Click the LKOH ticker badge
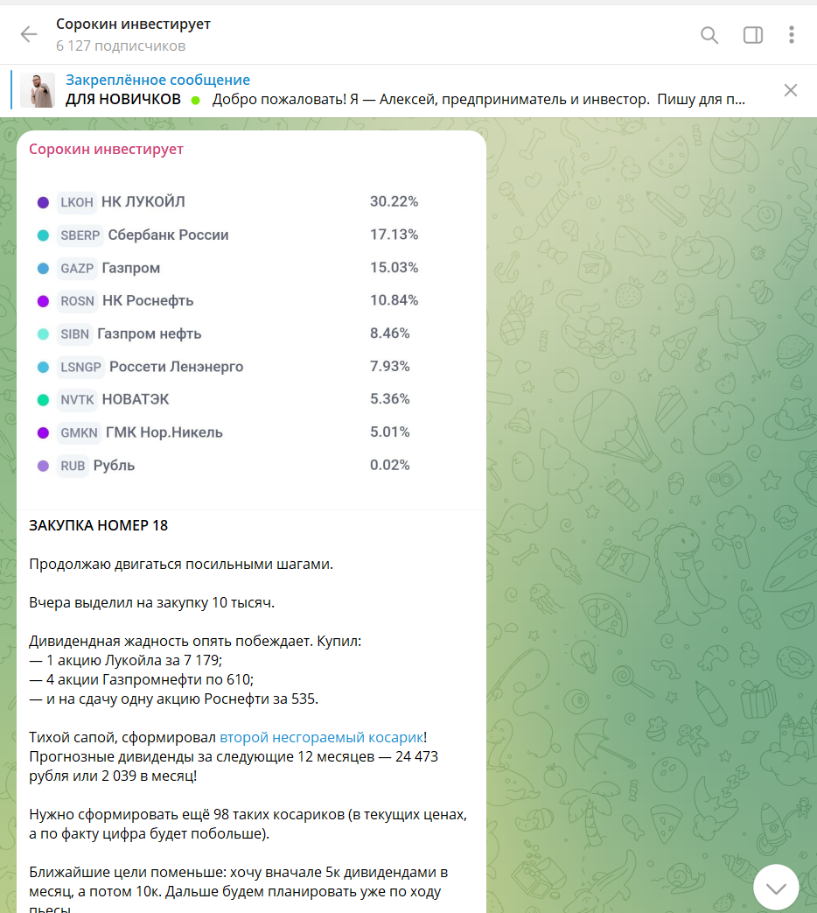The width and height of the screenshot is (817, 913). 77,202
